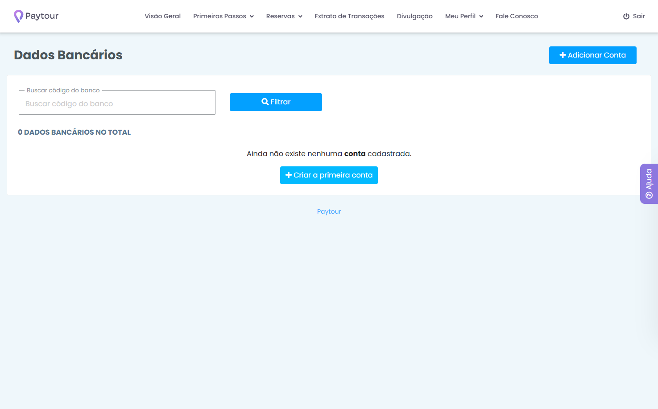Click the plus icon in Criar a primeira conta
Viewport: 658px width, 409px height.
coord(289,175)
